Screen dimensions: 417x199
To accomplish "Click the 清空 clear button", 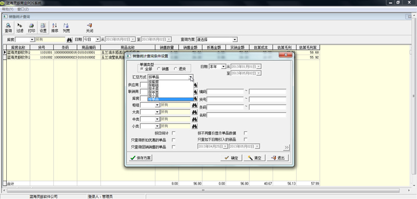I will pyautogui.click(x=254, y=158).
